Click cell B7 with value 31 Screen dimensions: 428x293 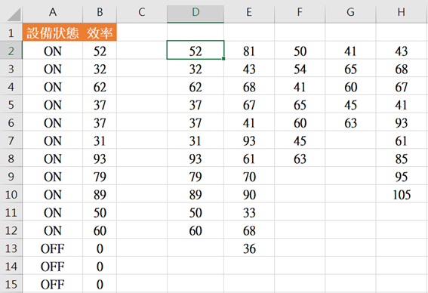tap(100, 140)
